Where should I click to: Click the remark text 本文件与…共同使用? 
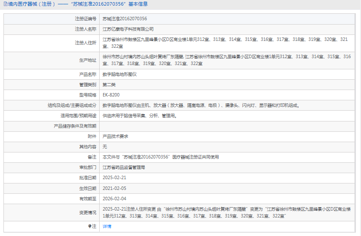point(161,157)
